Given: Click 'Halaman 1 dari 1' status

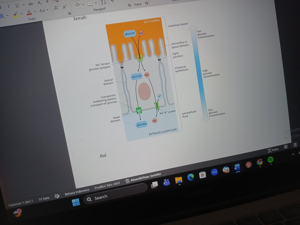Looking at the screenshot, I should tap(21, 203).
